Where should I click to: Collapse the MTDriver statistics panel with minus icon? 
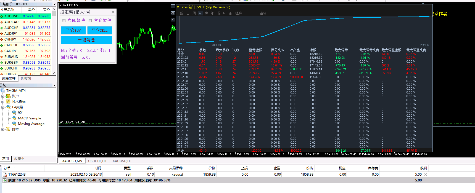173,7
